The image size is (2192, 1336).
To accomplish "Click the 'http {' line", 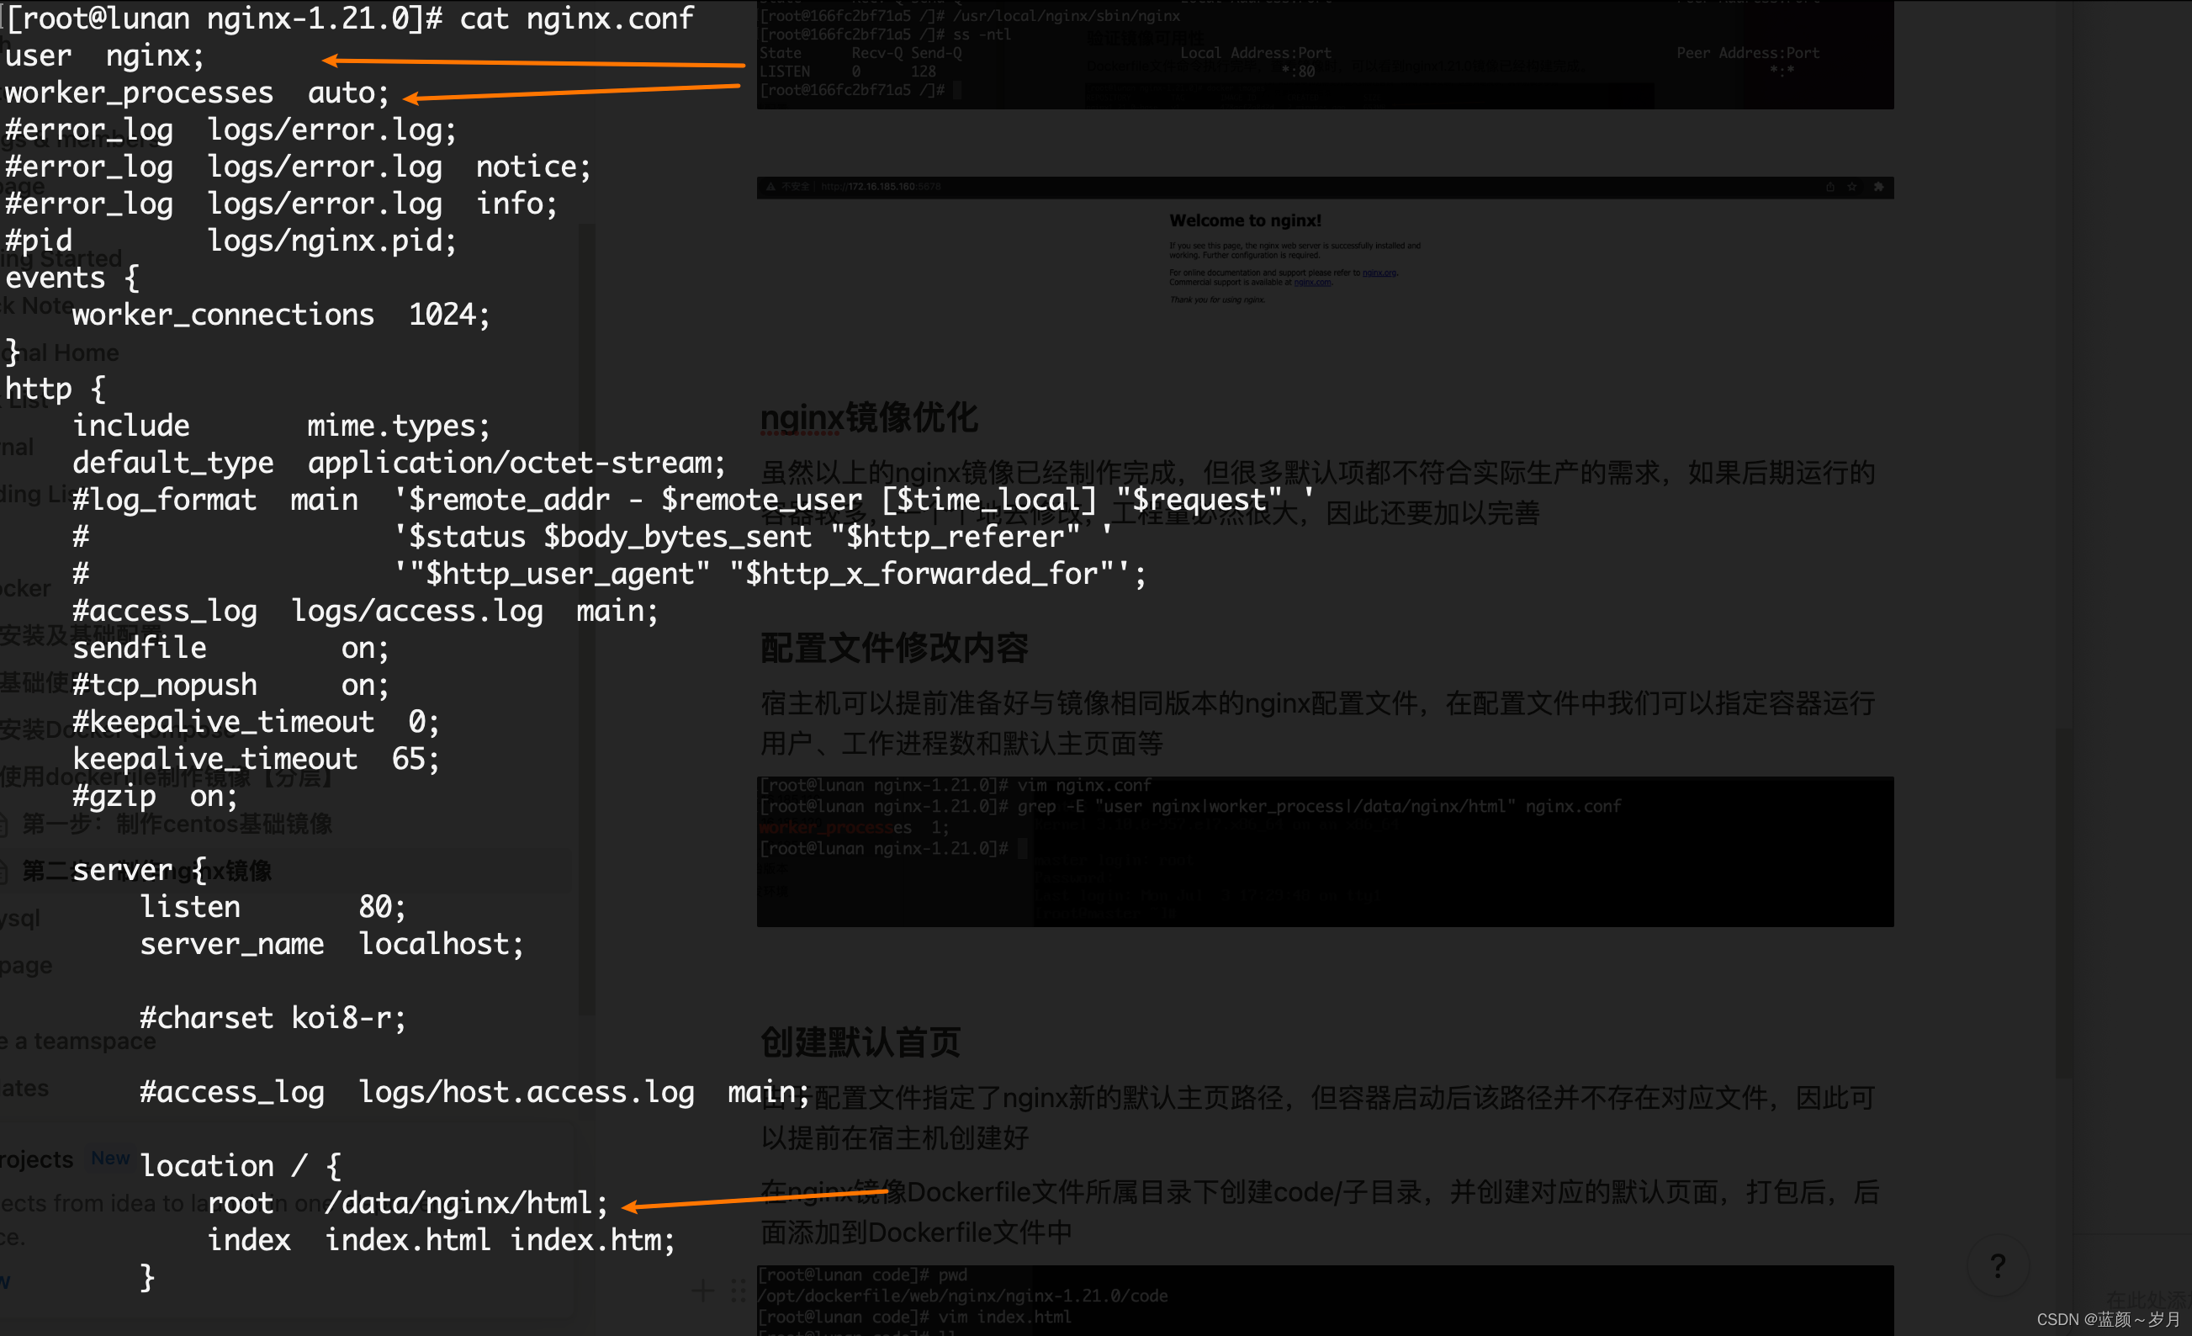I will [56, 388].
